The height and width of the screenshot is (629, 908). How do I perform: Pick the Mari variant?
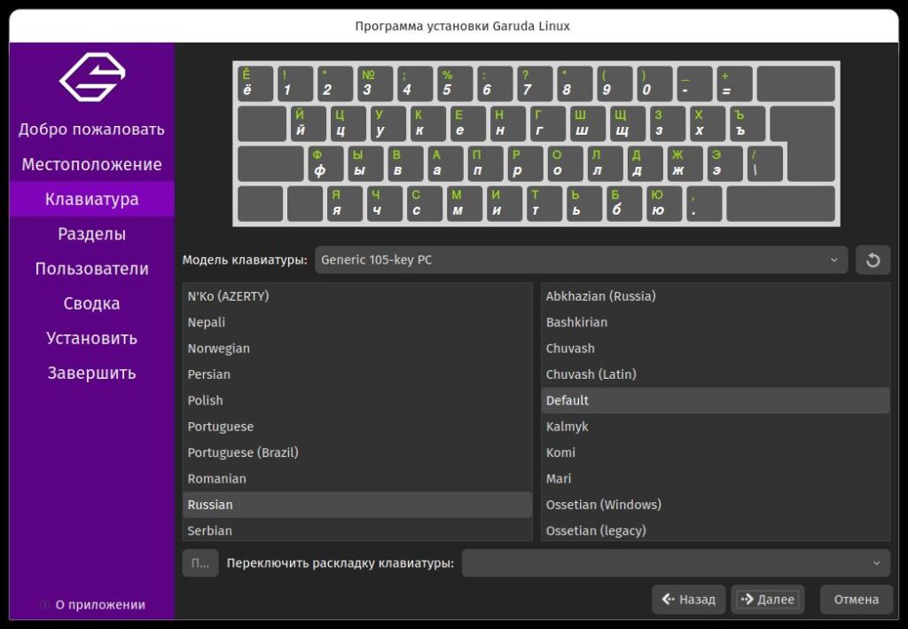tap(716, 478)
